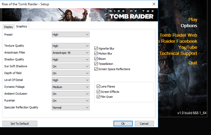
Task: Open the YouTube link in launcher
Action: [x=188, y=47]
